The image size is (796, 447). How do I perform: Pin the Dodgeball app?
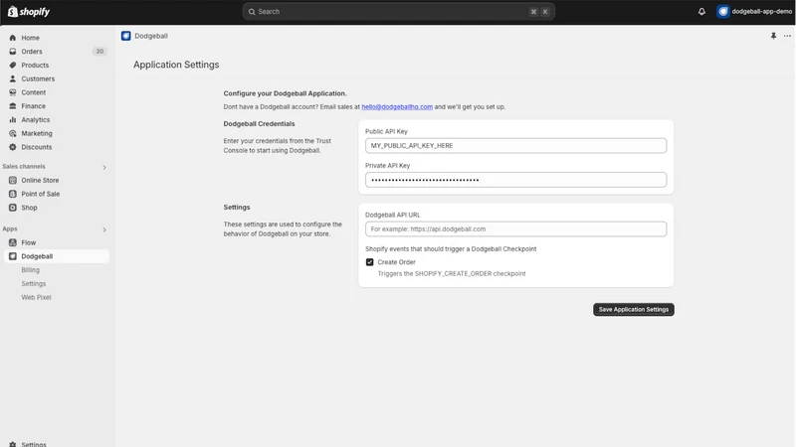pyautogui.click(x=773, y=36)
